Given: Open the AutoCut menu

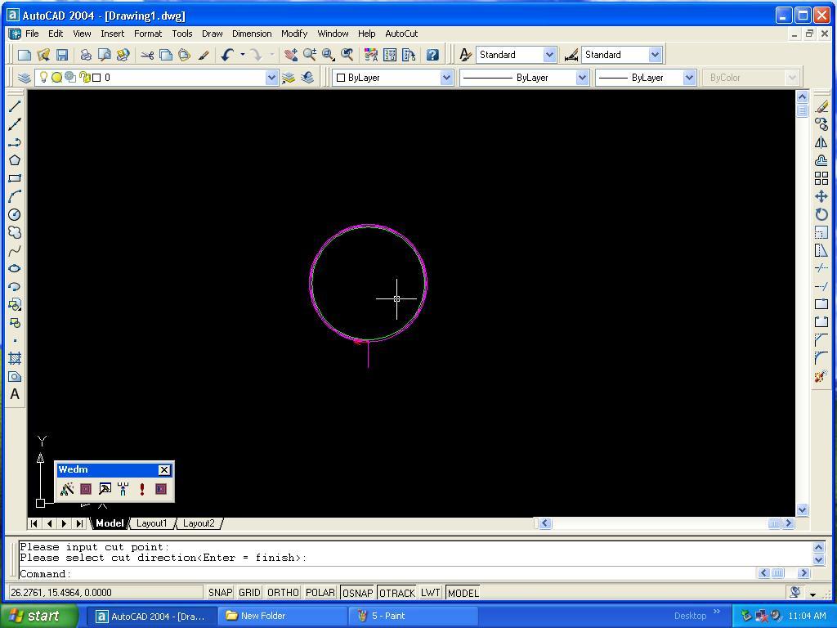Looking at the screenshot, I should tap(401, 34).
